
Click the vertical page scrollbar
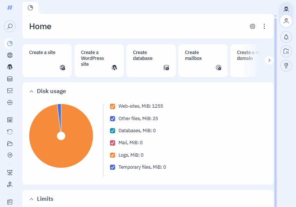click(x=276, y=113)
